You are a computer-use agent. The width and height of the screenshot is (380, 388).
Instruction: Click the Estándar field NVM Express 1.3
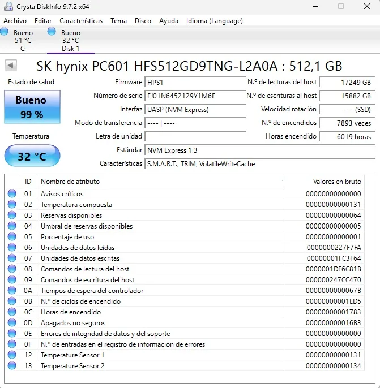tap(260, 150)
